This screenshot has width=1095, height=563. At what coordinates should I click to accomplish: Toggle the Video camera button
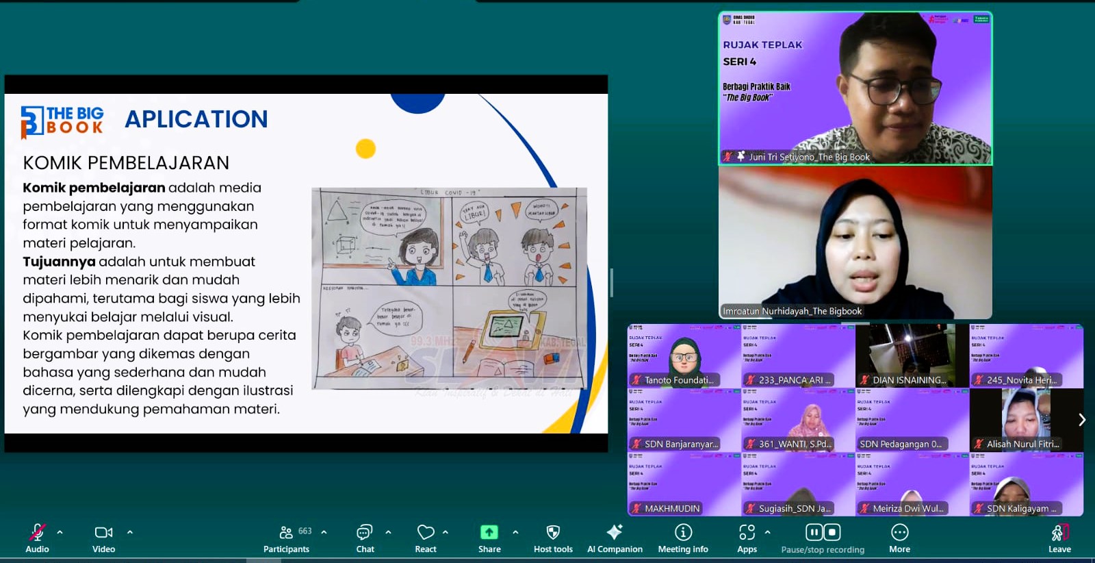tap(103, 533)
